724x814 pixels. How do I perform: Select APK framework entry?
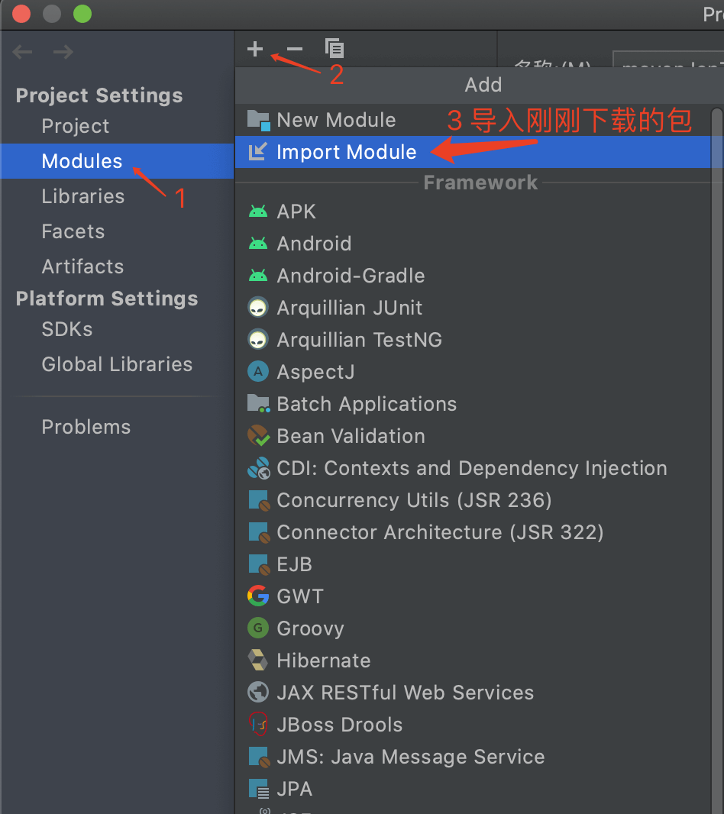pyautogui.click(x=473, y=212)
